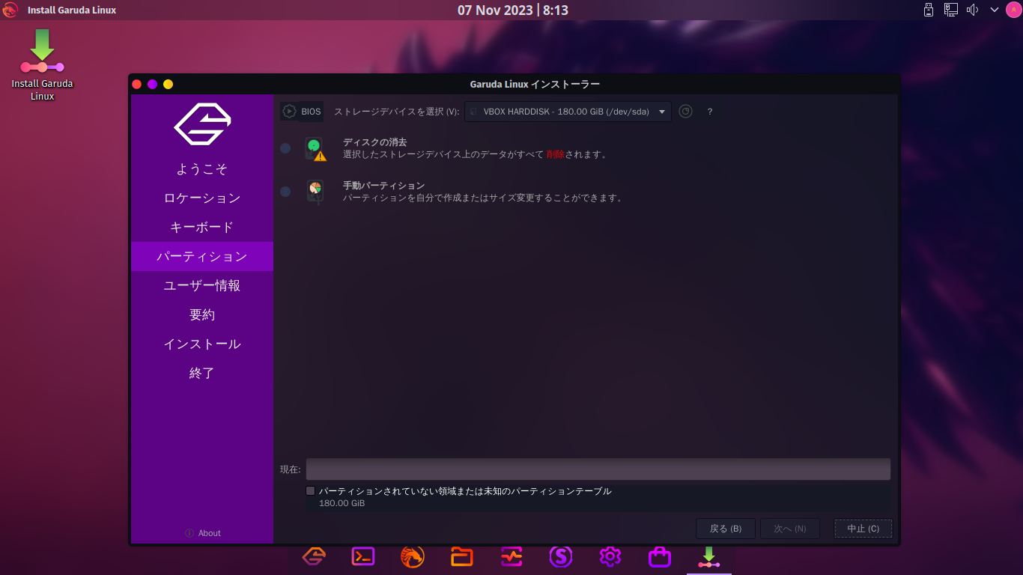Screen dimensions: 1023x575
Task: Open the file manager folder icon in dock
Action: click(x=462, y=556)
